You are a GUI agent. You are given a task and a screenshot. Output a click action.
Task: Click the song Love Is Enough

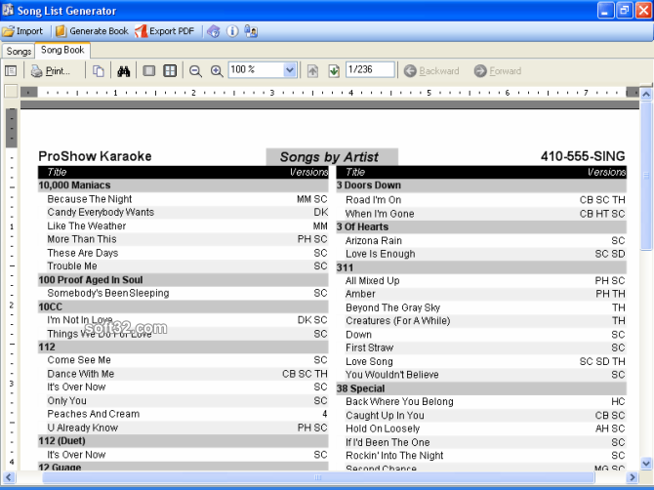(381, 254)
